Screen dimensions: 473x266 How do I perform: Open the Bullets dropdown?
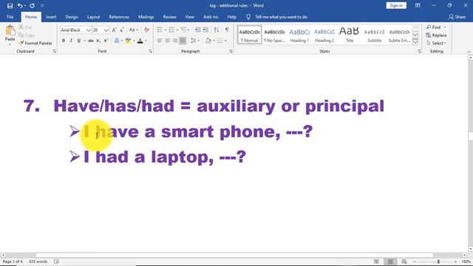click(166, 30)
